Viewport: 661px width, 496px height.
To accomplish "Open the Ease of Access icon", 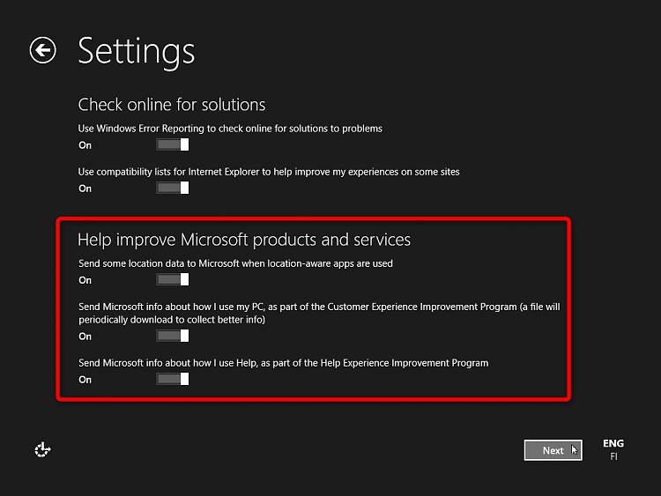I will click(42, 449).
